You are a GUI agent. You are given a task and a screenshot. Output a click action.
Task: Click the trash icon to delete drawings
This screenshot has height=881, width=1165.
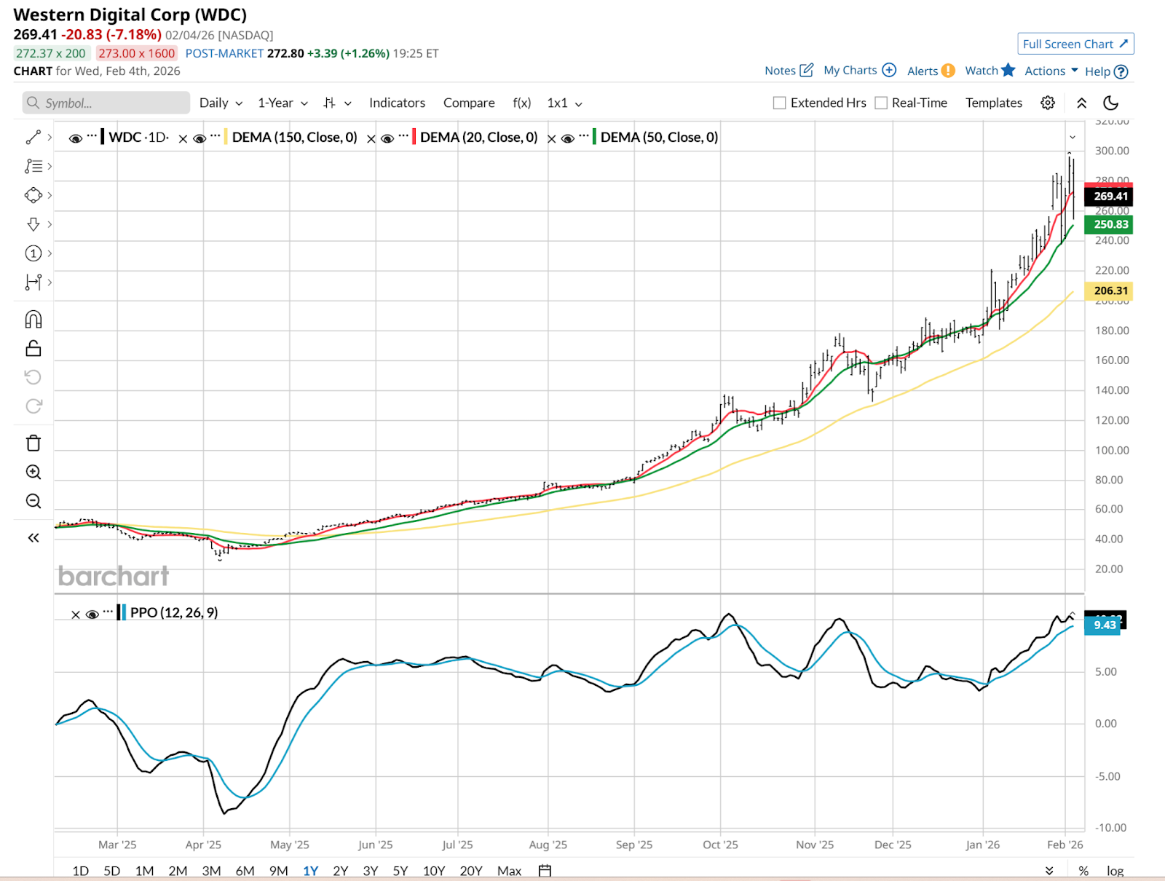(33, 443)
